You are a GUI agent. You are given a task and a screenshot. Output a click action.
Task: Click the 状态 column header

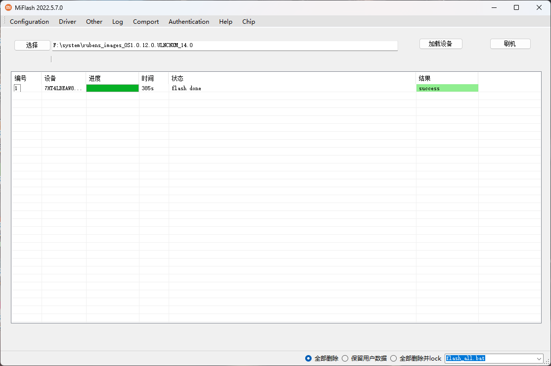click(292, 78)
